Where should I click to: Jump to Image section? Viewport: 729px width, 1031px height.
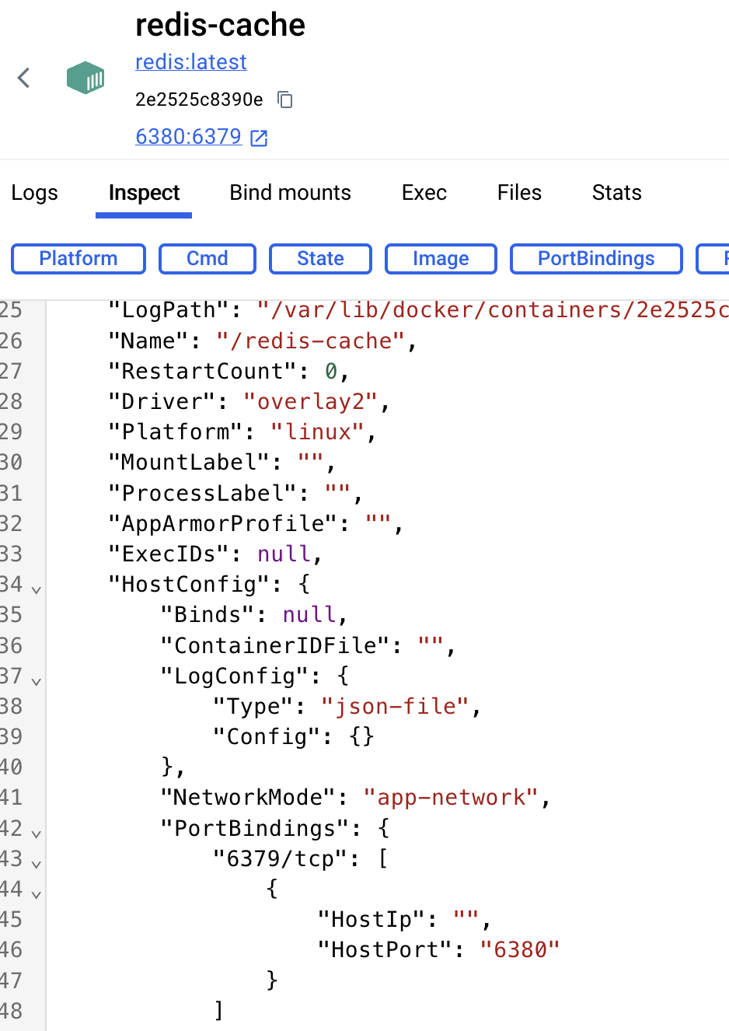441,259
